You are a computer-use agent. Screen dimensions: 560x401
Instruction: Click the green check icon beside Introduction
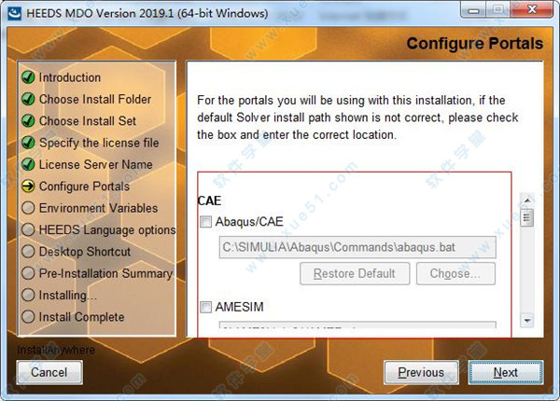[x=28, y=77]
